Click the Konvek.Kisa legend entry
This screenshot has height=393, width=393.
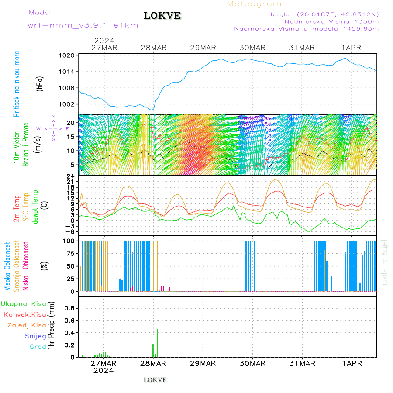(x=25, y=315)
